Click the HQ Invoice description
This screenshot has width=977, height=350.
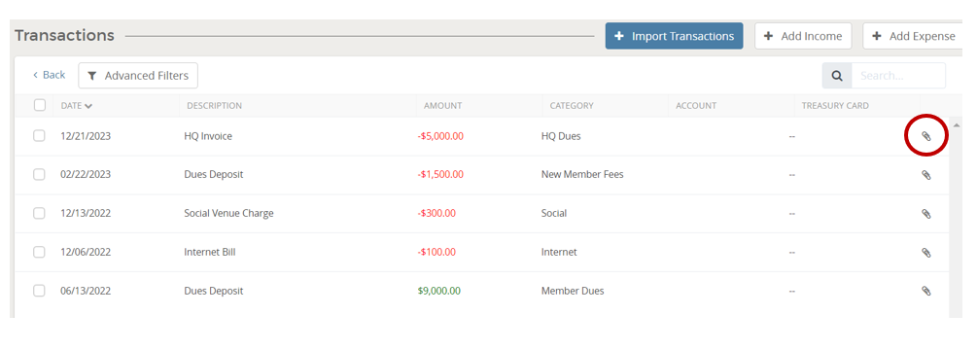coord(208,136)
